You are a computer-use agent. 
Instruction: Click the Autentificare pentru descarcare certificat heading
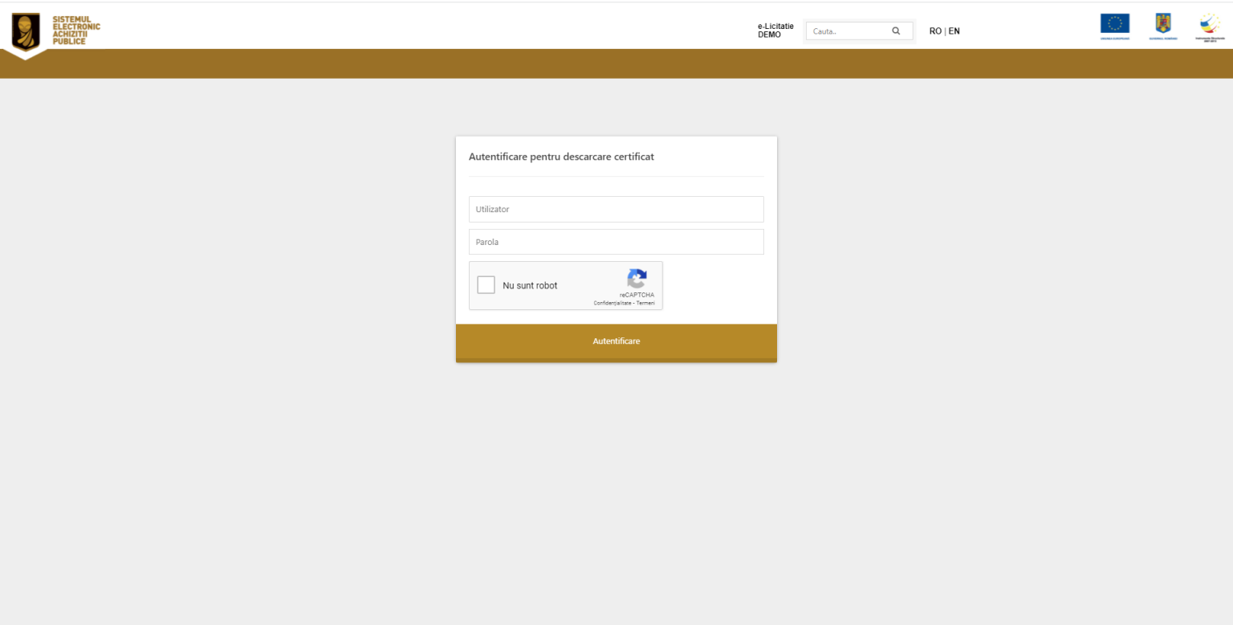pyautogui.click(x=561, y=157)
